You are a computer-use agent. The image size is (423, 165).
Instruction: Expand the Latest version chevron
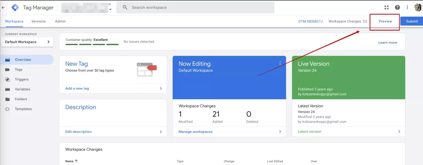(399, 132)
